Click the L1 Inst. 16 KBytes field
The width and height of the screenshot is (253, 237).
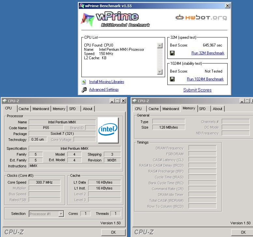coord(105,188)
